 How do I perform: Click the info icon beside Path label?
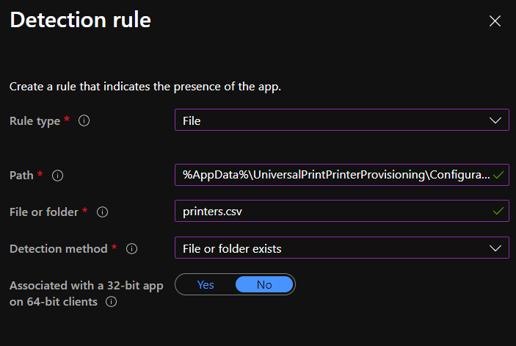click(x=58, y=176)
